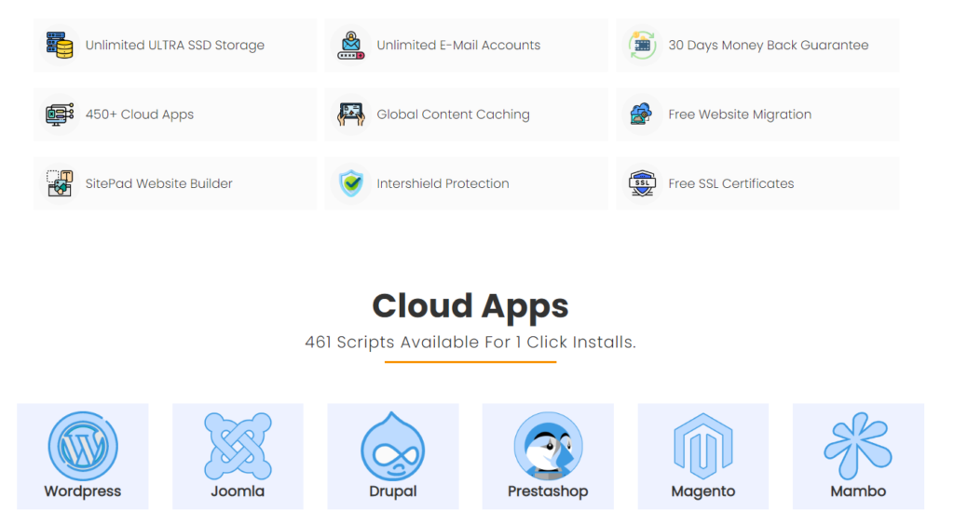Click the SitePad Website Builder label
The height and width of the screenshot is (525, 954).
[x=159, y=183]
